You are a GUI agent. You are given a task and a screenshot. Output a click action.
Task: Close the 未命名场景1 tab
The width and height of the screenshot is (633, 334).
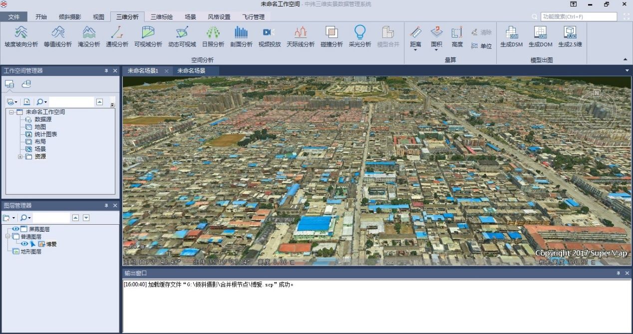(x=166, y=71)
